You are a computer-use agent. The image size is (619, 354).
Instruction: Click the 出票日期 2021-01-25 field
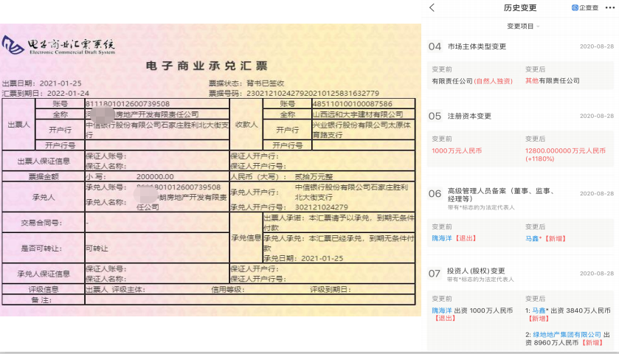[42, 83]
